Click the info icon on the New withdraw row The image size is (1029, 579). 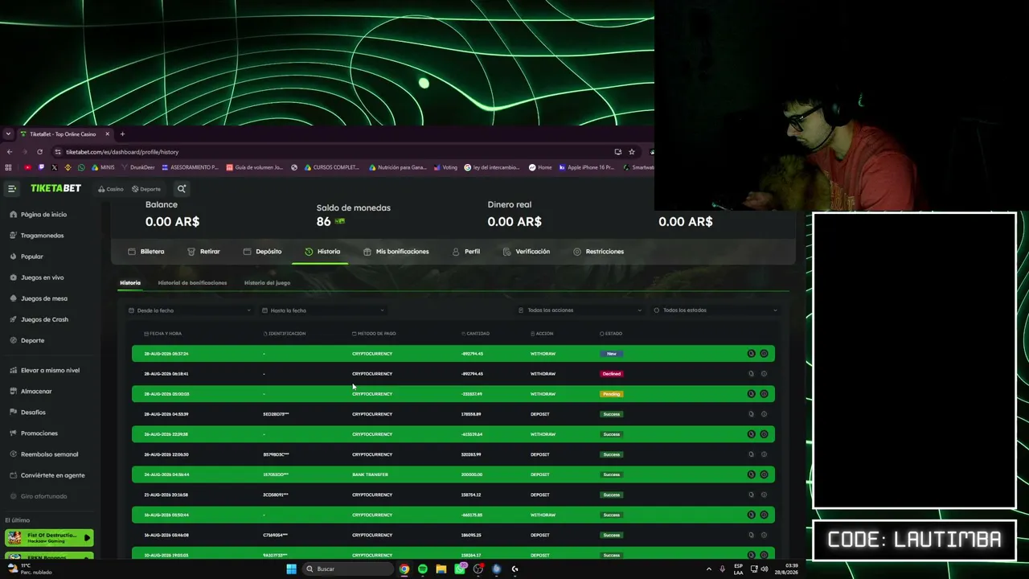(x=764, y=354)
